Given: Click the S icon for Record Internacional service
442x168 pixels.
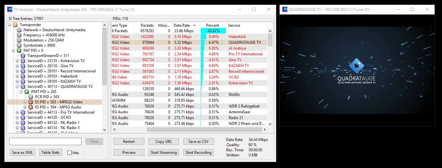Looking at the screenshot, I should [x=23, y=71].
